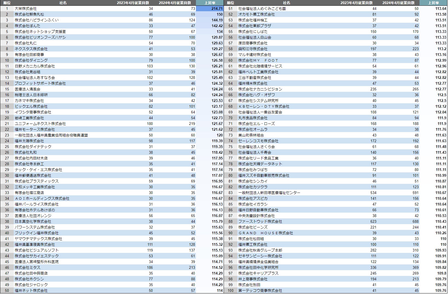Click the 福井太陽株式会社 name
Screen dimensions: 448x294
coord(29,141)
